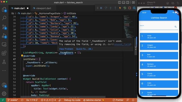Screen dimensions: 182x102
Task: Customize layout icon in title bar
Action: [x=133, y=3]
